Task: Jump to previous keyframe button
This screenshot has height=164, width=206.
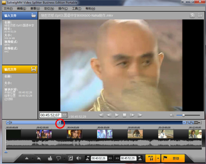Action: tap(101, 115)
